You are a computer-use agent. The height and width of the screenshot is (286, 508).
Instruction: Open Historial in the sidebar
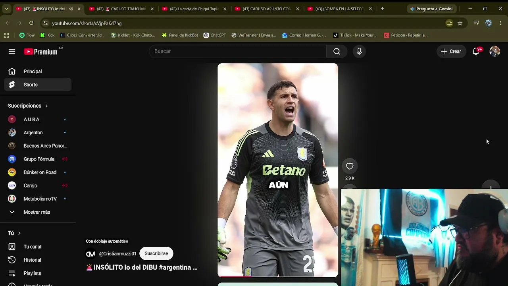point(38,260)
